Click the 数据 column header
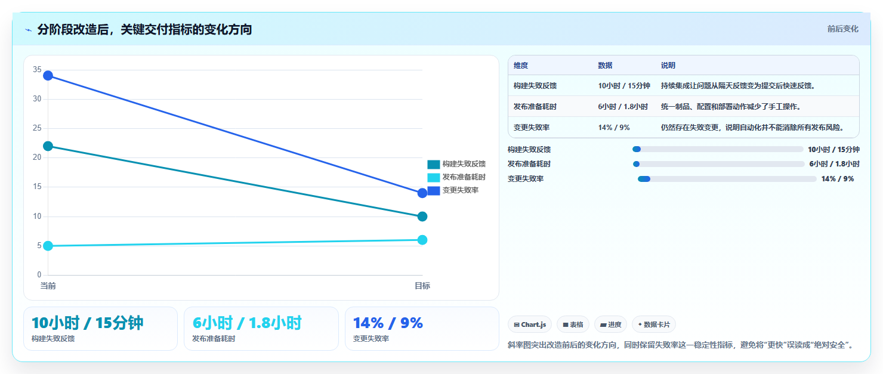 [605, 66]
